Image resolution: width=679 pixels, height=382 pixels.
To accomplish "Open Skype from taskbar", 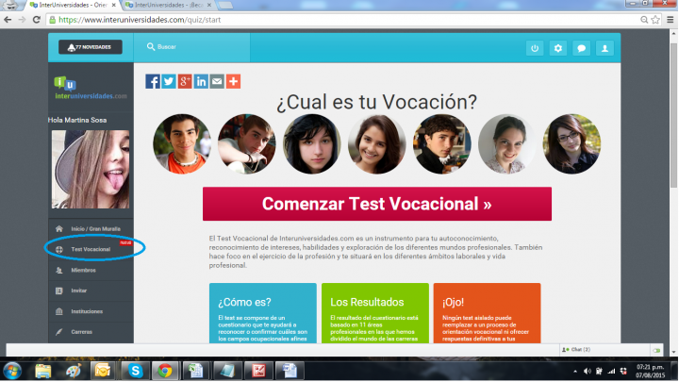I will point(136,371).
